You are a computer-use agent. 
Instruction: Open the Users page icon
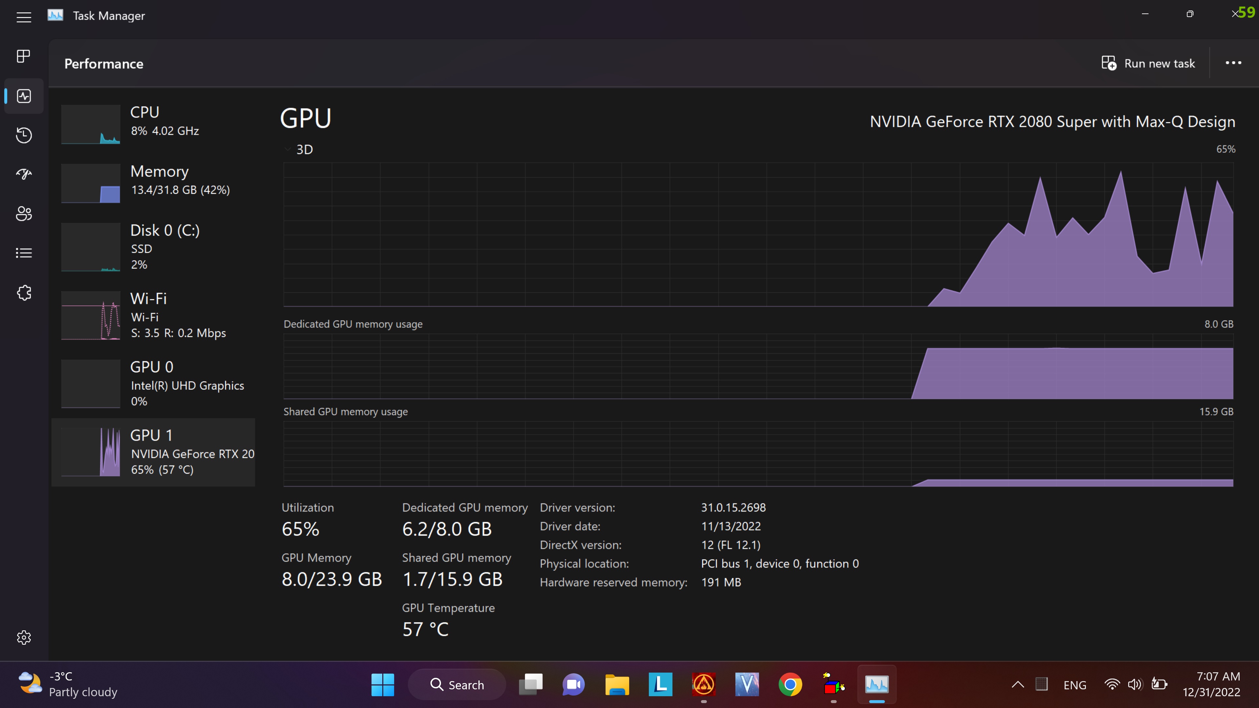tap(24, 213)
